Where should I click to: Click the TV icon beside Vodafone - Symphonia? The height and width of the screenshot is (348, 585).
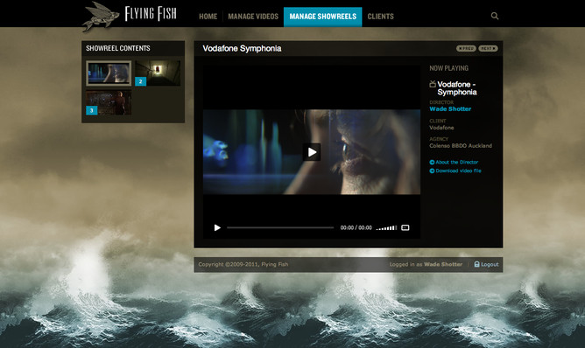point(433,84)
